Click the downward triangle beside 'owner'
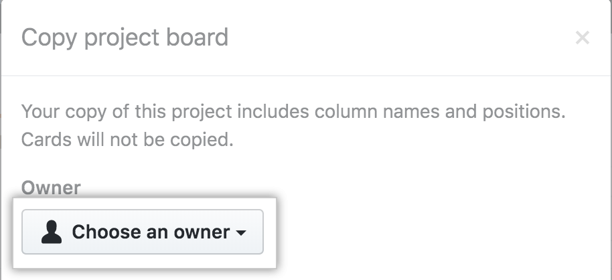612x280 pixels. click(241, 232)
